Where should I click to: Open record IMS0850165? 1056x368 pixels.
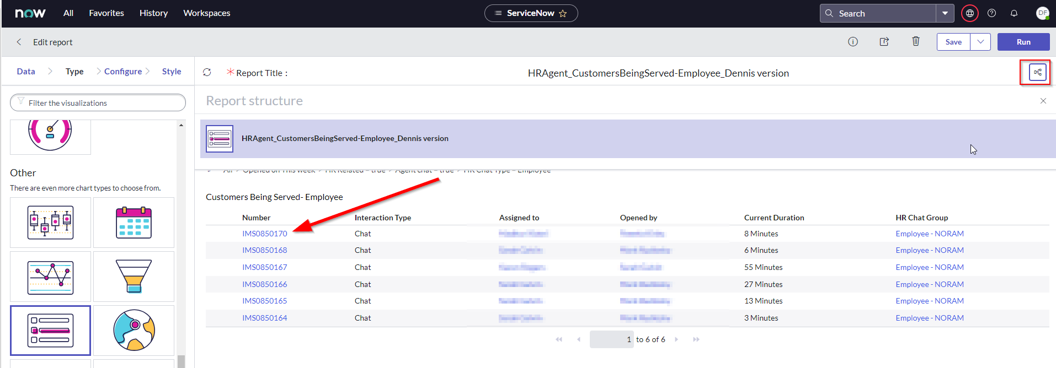(265, 301)
